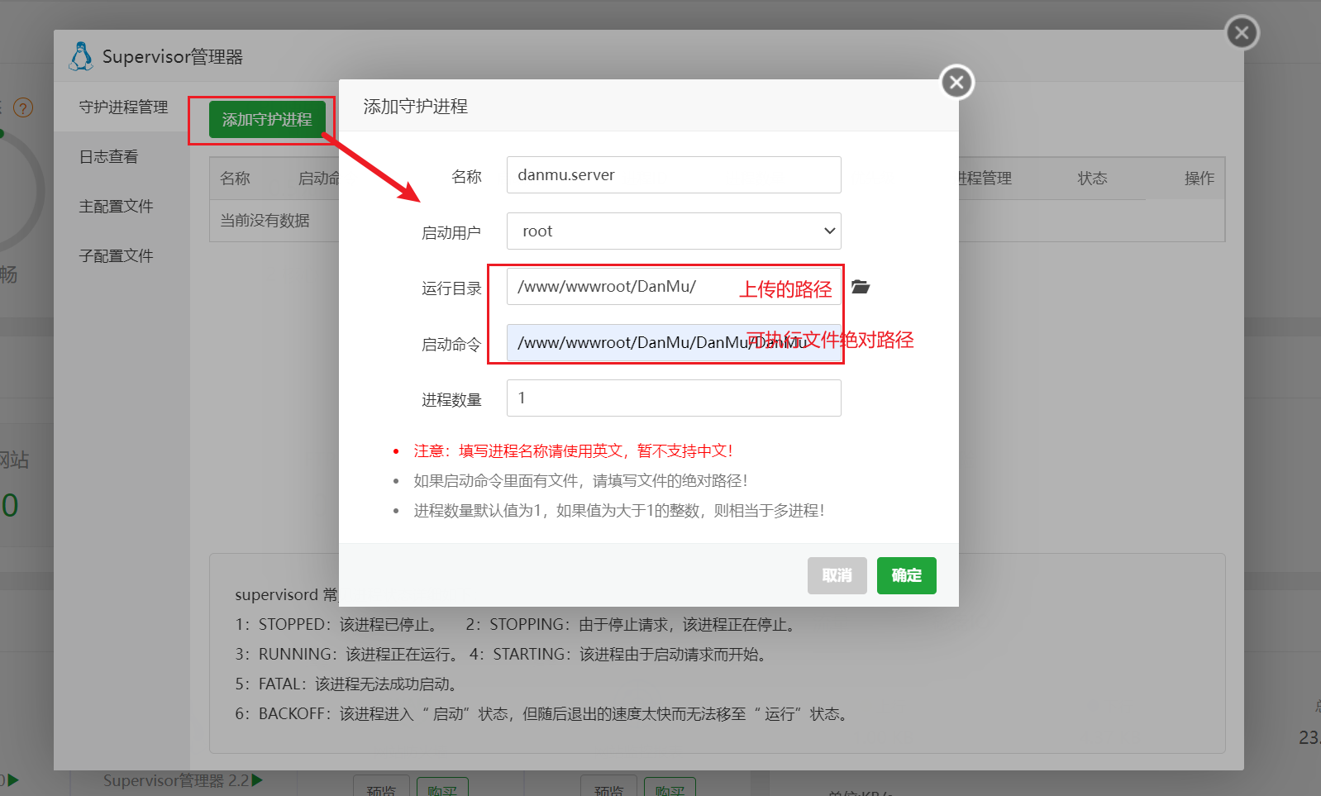Focus the 运行目录 path input field

674,287
